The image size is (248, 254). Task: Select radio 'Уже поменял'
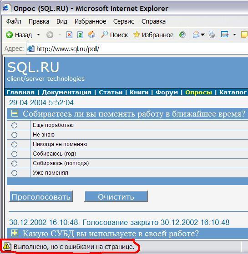[x=14, y=173]
